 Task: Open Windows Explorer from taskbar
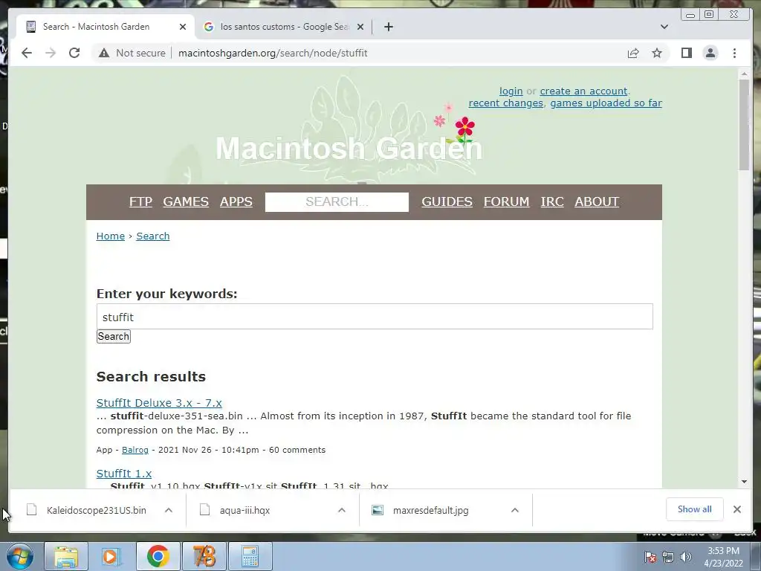coord(66,556)
